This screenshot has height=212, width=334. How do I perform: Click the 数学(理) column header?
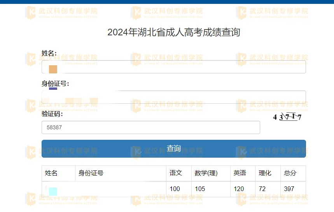206,173
